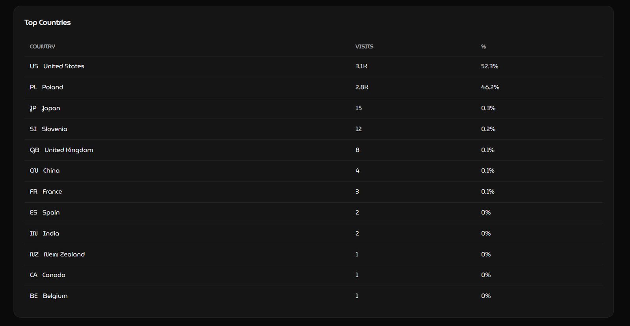The width and height of the screenshot is (630, 326).
Task: Click the CA code beside Canada
Action: pyautogui.click(x=33, y=275)
